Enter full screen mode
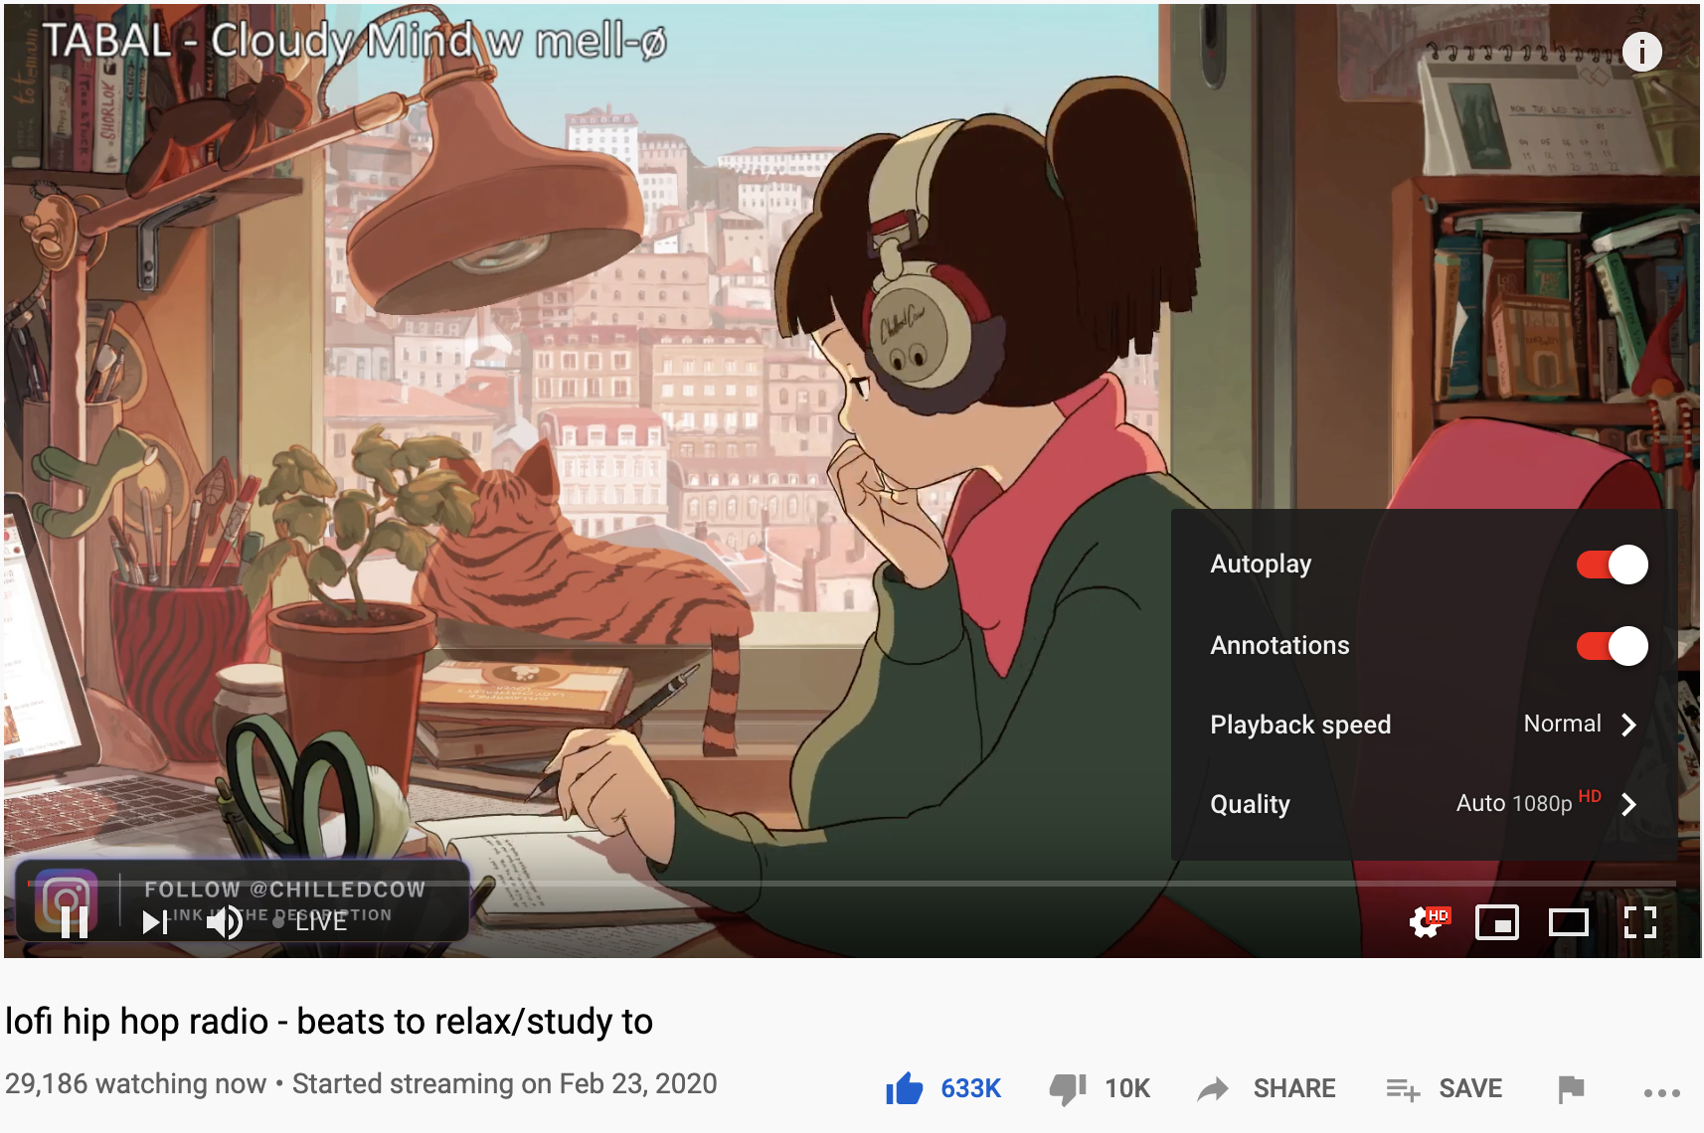 (x=1640, y=922)
